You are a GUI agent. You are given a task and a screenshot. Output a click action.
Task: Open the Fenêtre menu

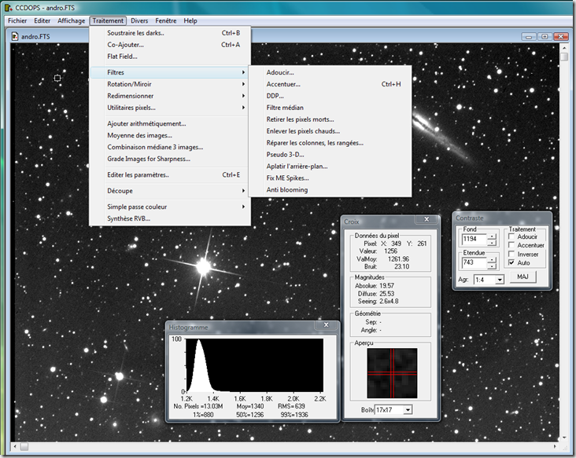tap(166, 21)
